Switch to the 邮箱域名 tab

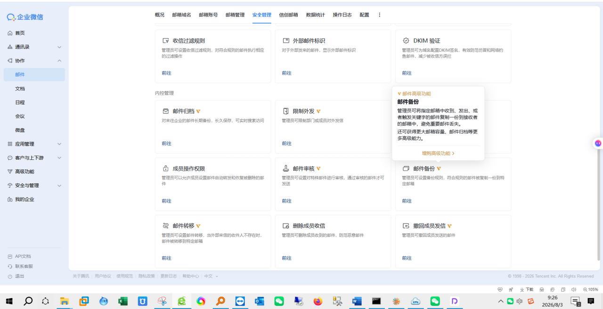(181, 15)
